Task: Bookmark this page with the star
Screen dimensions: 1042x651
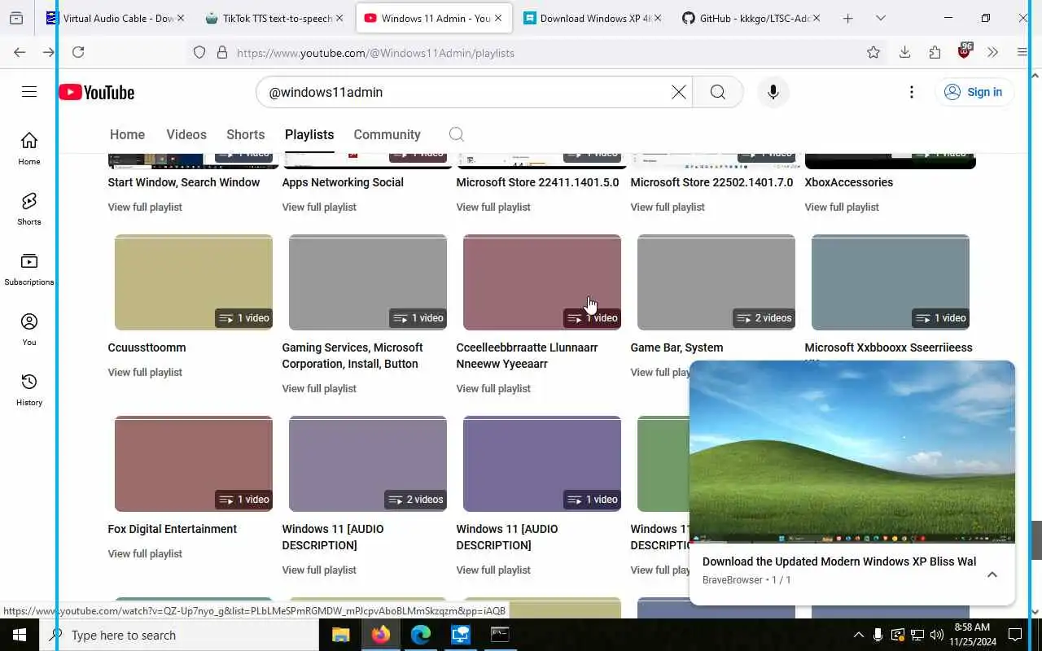Action: pyautogui.click(x=873, y=52)
